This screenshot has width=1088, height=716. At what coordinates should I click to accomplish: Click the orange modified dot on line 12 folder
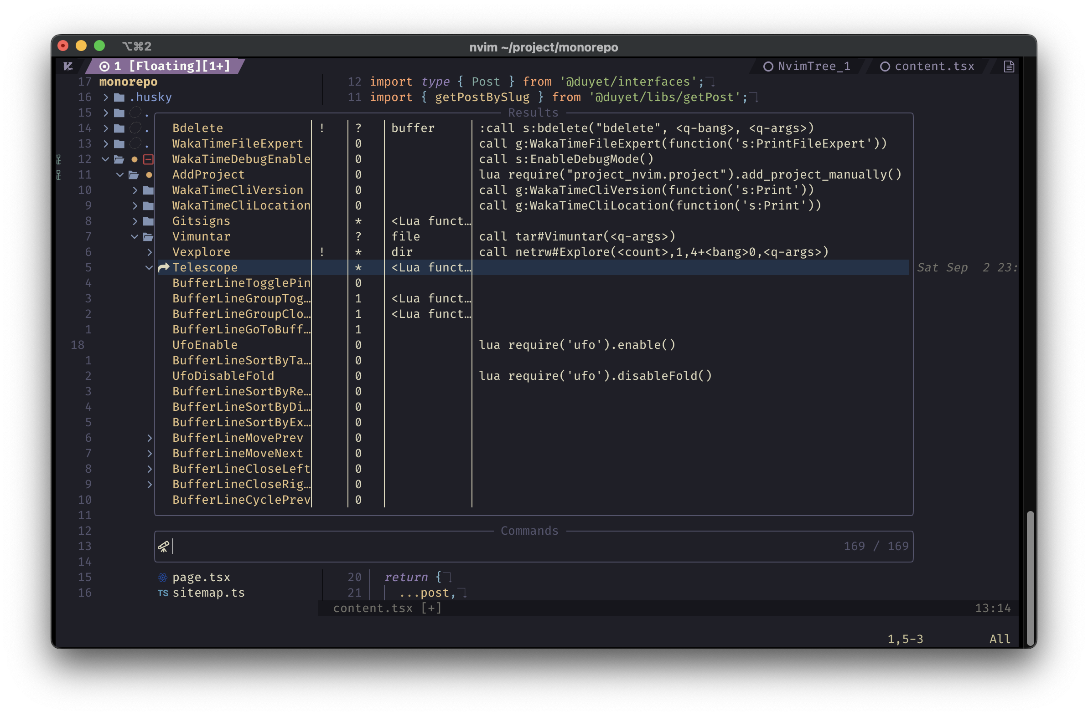point(135,159)
